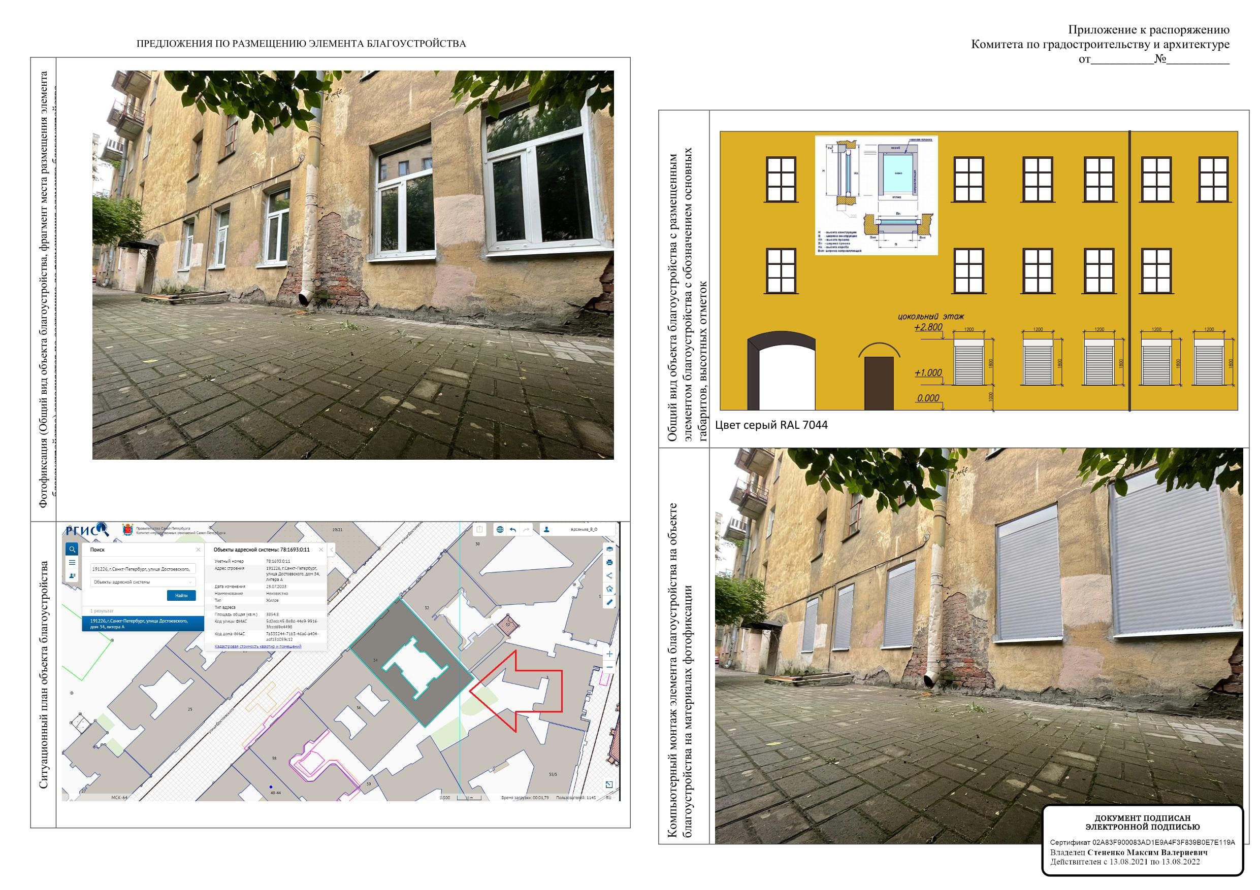Collapse the info panel with left chevron
This screenshot has height=890, width=1260.
332,550
